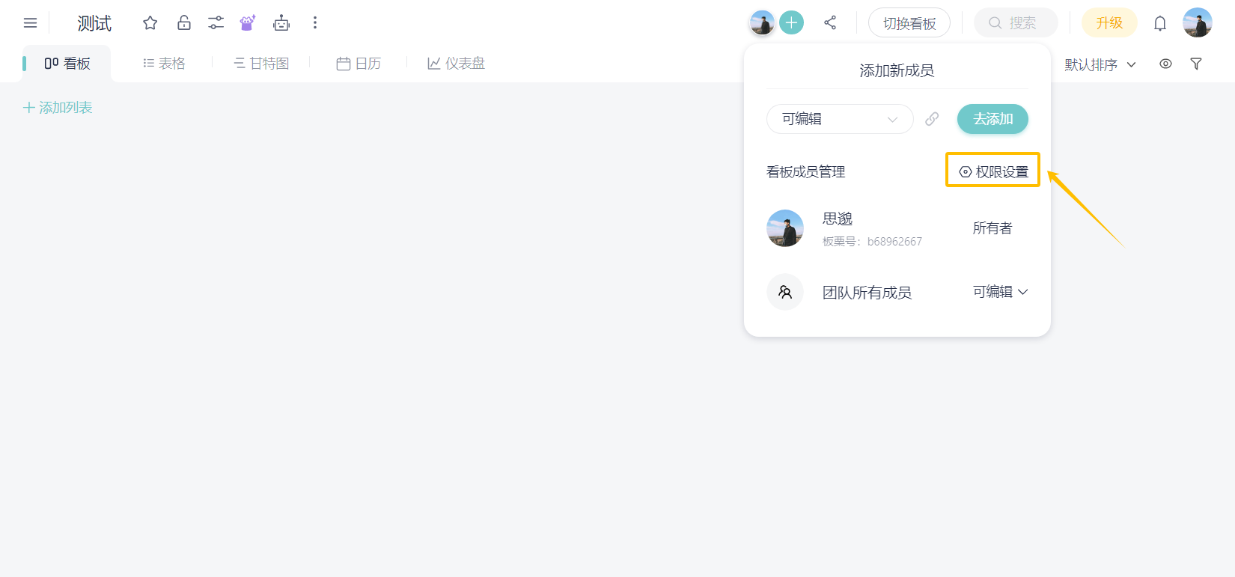This screenshot has width=1235, height=577.
Task: Open board settings sliders icon
Action: (216, 23)
